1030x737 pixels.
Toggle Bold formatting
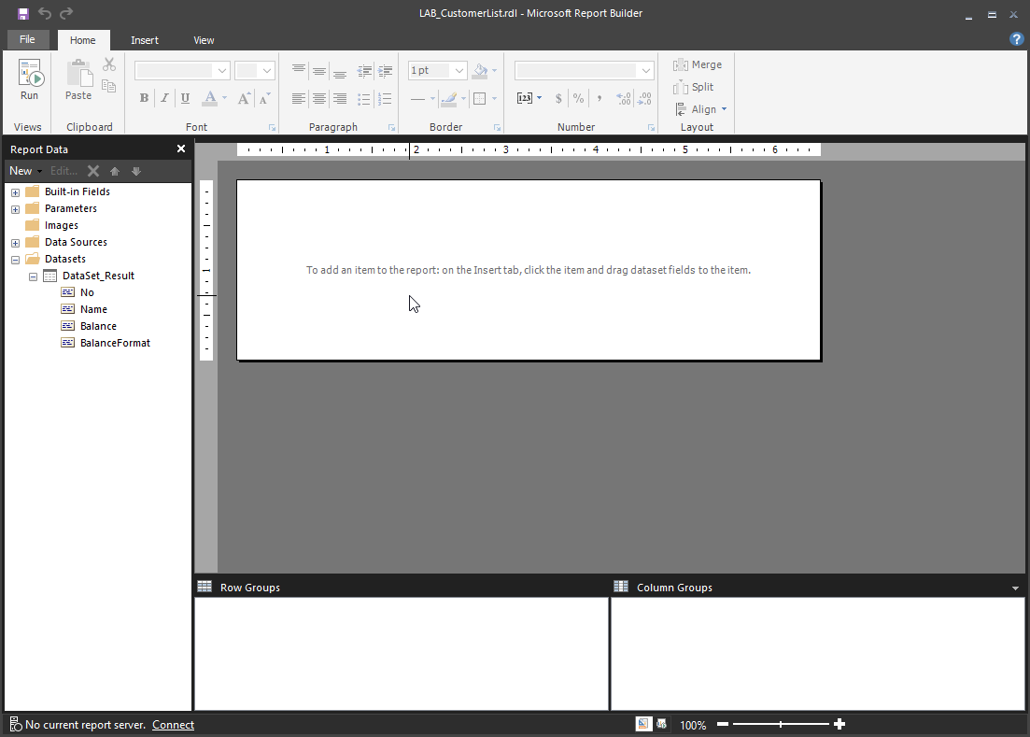point(144,98)
